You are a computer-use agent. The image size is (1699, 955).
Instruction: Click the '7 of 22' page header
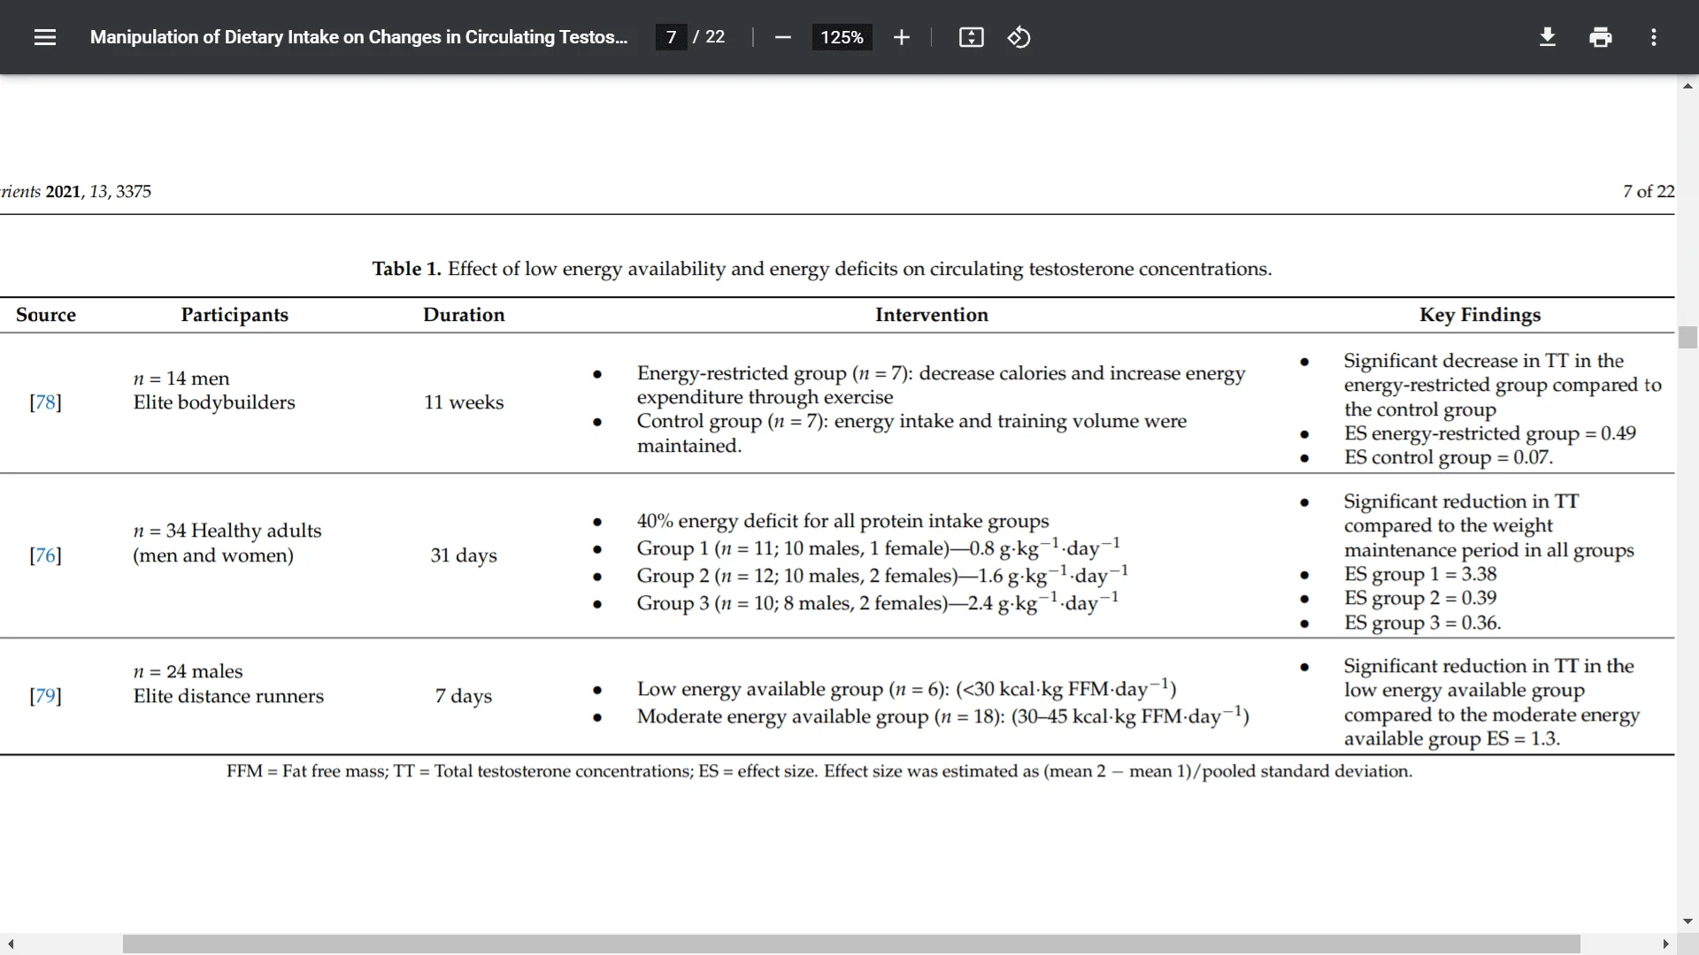[1649, 192]
